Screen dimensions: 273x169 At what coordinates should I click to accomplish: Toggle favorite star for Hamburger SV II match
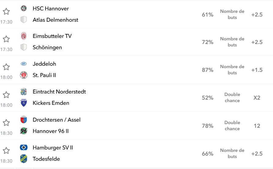(6, 151)
